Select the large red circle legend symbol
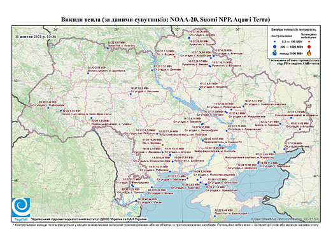The image size is (331, 234). pos(309,47)
